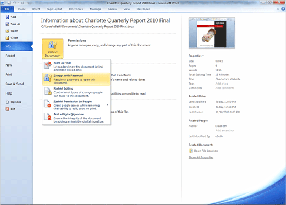Expand the Protect Document dropdown button
This screenshot has height=205, width=286.
[53, 48]
